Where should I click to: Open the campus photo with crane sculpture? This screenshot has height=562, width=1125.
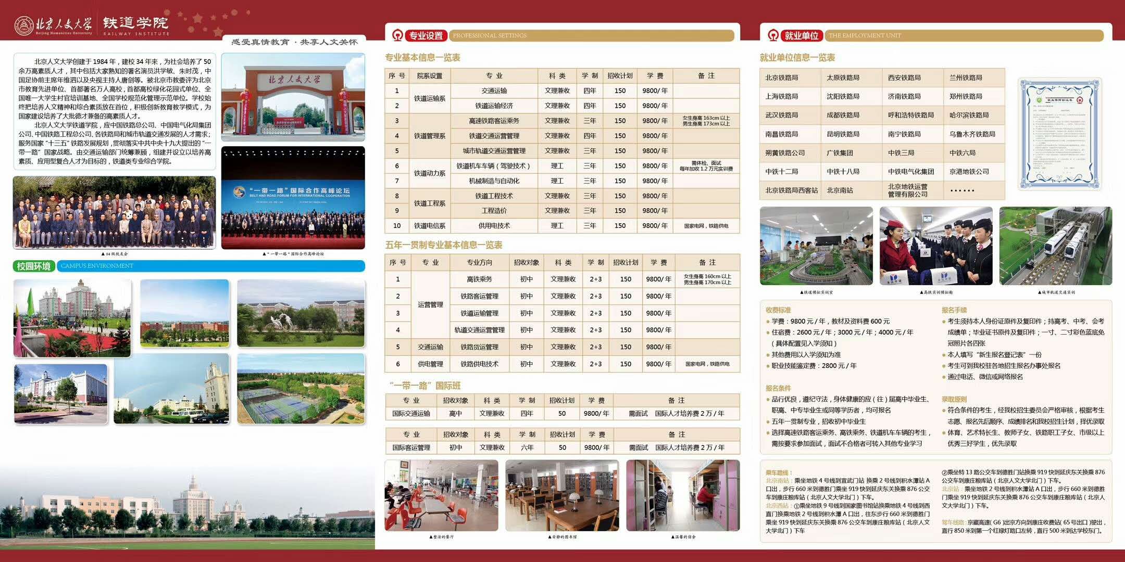[x=301, y=313]
